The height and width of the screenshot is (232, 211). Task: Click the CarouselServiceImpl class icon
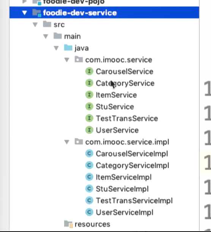[x=89, y=153]
